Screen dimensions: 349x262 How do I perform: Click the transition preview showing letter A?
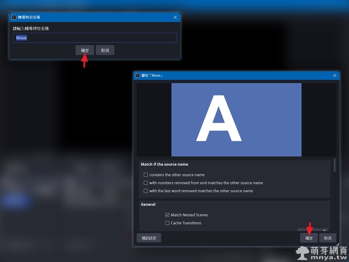[236, 120]
